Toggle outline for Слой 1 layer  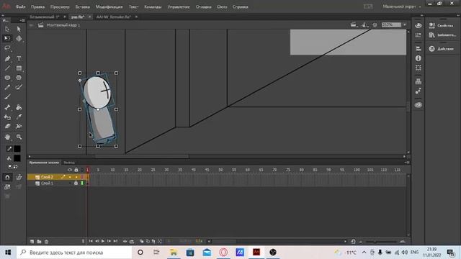[x=82, y=183]
